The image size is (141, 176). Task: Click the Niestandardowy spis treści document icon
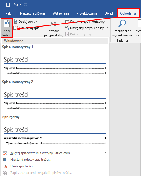pyautogui.click(x=5, y=160)
